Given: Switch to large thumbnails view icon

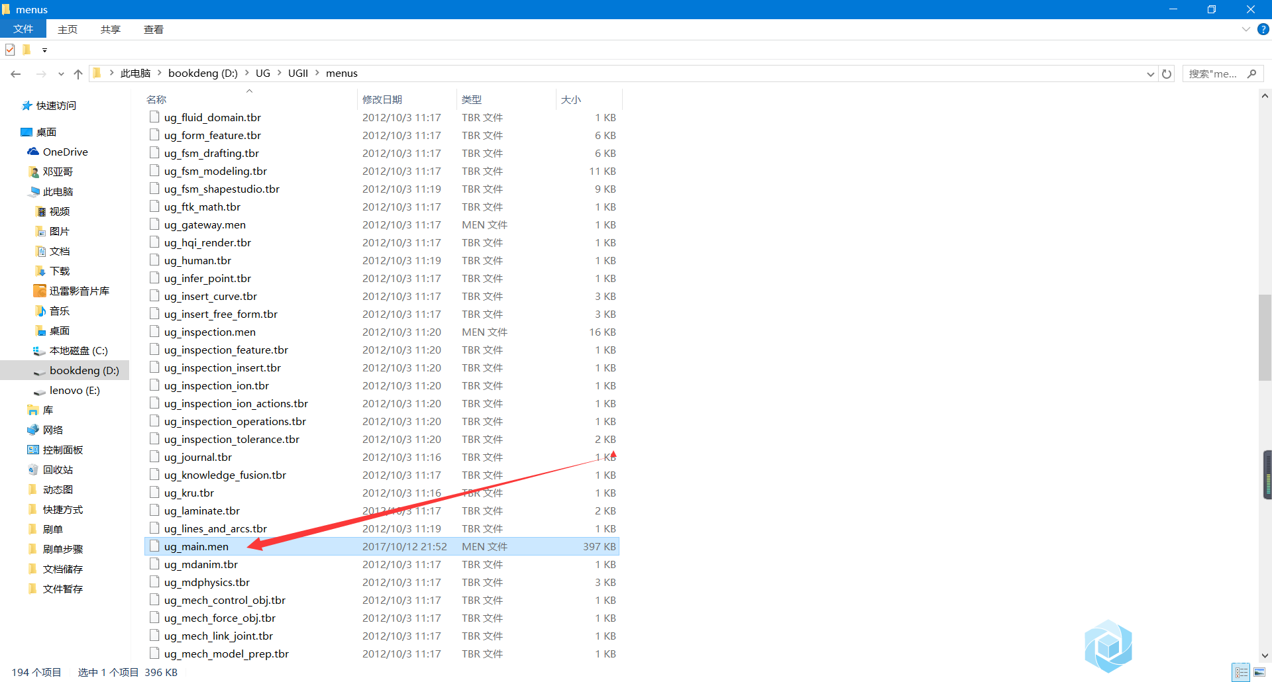Looking at the screenshot, I should tap(1259, 672).
